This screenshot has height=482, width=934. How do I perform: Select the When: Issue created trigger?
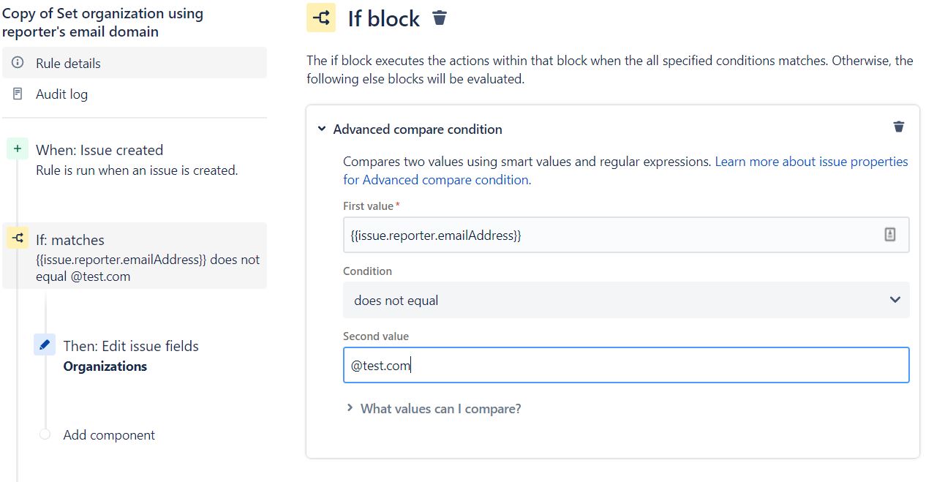tap(135, 159)
